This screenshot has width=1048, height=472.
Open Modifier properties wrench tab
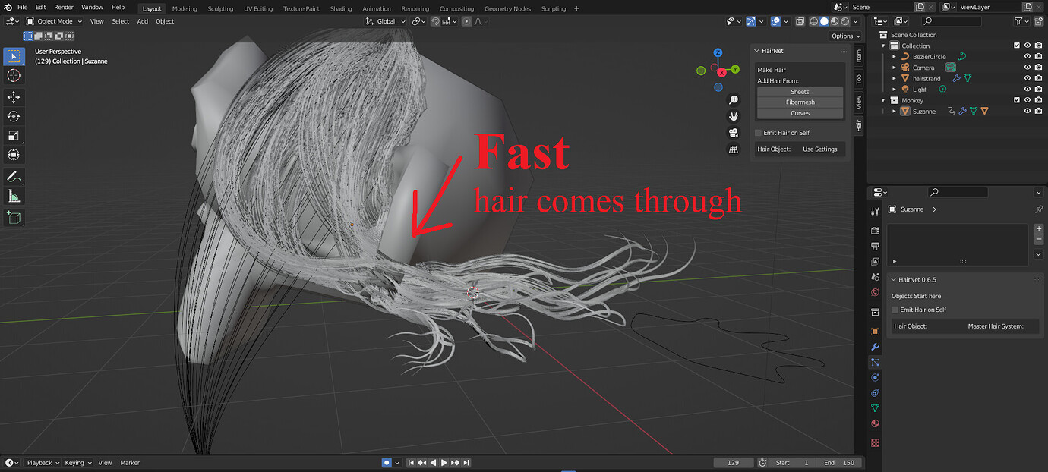coord(875,347)
